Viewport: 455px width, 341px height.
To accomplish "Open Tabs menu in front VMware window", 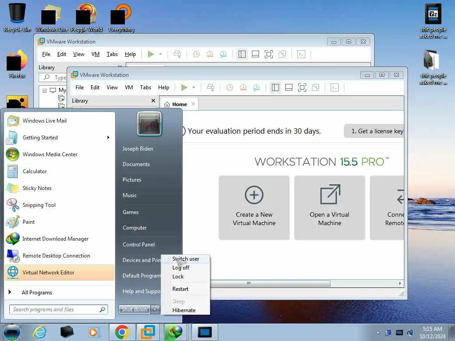I will tap(145, 87).
